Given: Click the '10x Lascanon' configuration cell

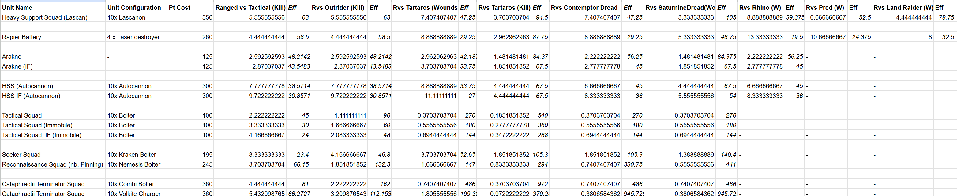Looking at the screenshot, I should tap(136, 17).
